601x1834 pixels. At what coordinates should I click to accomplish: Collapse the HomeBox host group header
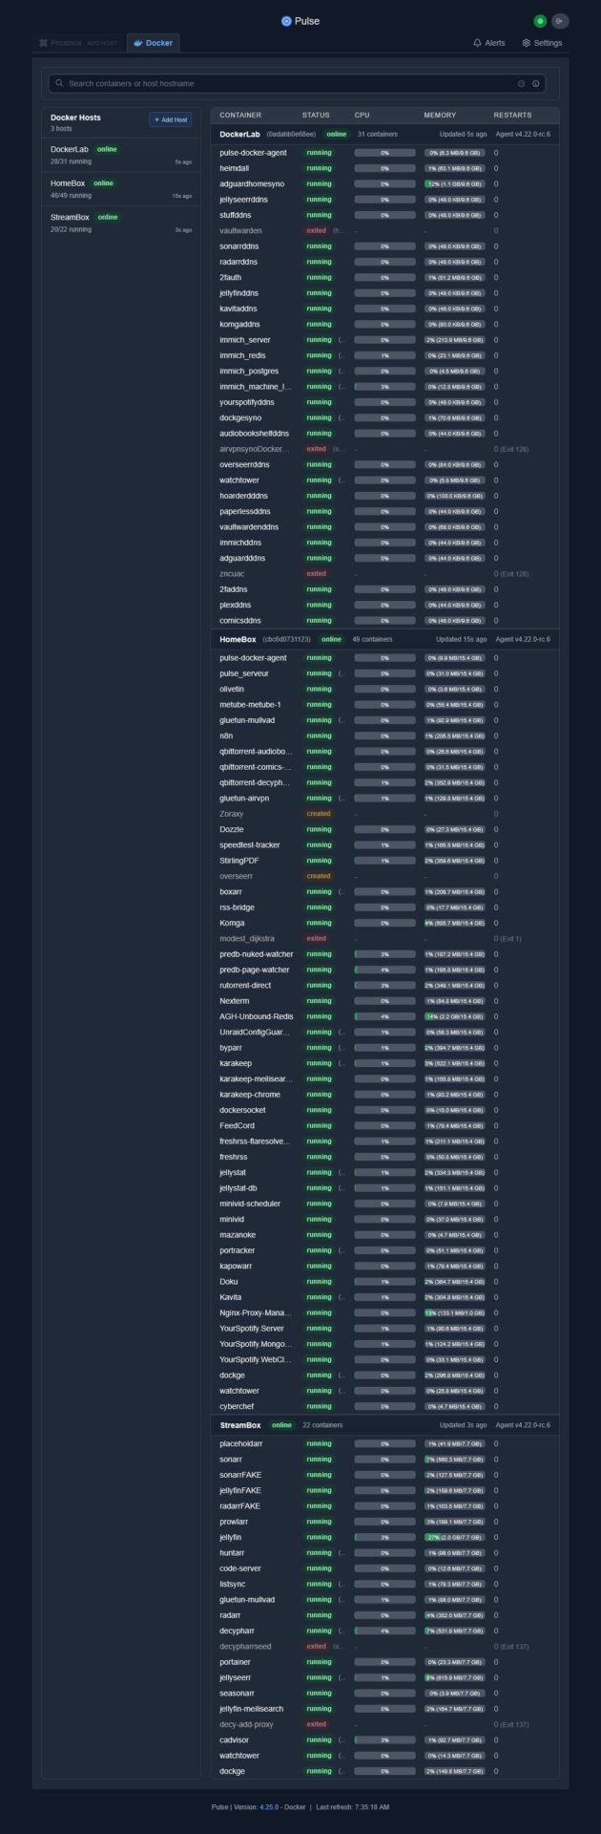(x=238, y=639)
